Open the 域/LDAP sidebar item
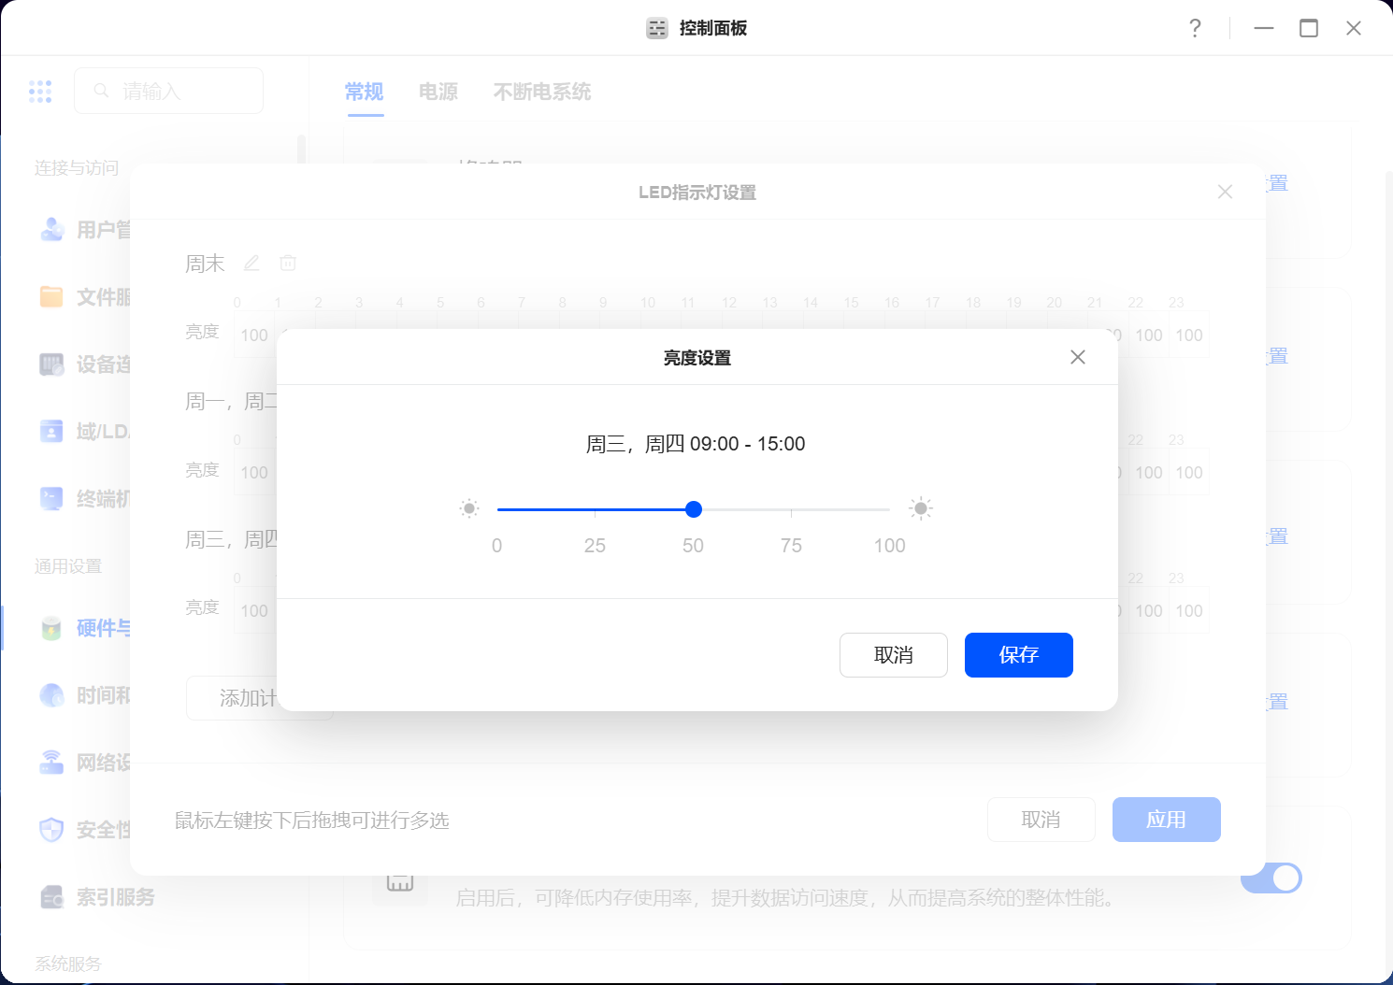This screenshot has width=1393, height=985. [x=84, y=432]
